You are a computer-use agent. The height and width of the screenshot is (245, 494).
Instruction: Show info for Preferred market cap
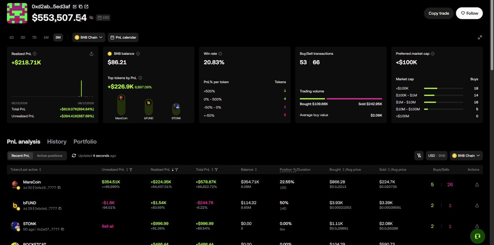433,54
